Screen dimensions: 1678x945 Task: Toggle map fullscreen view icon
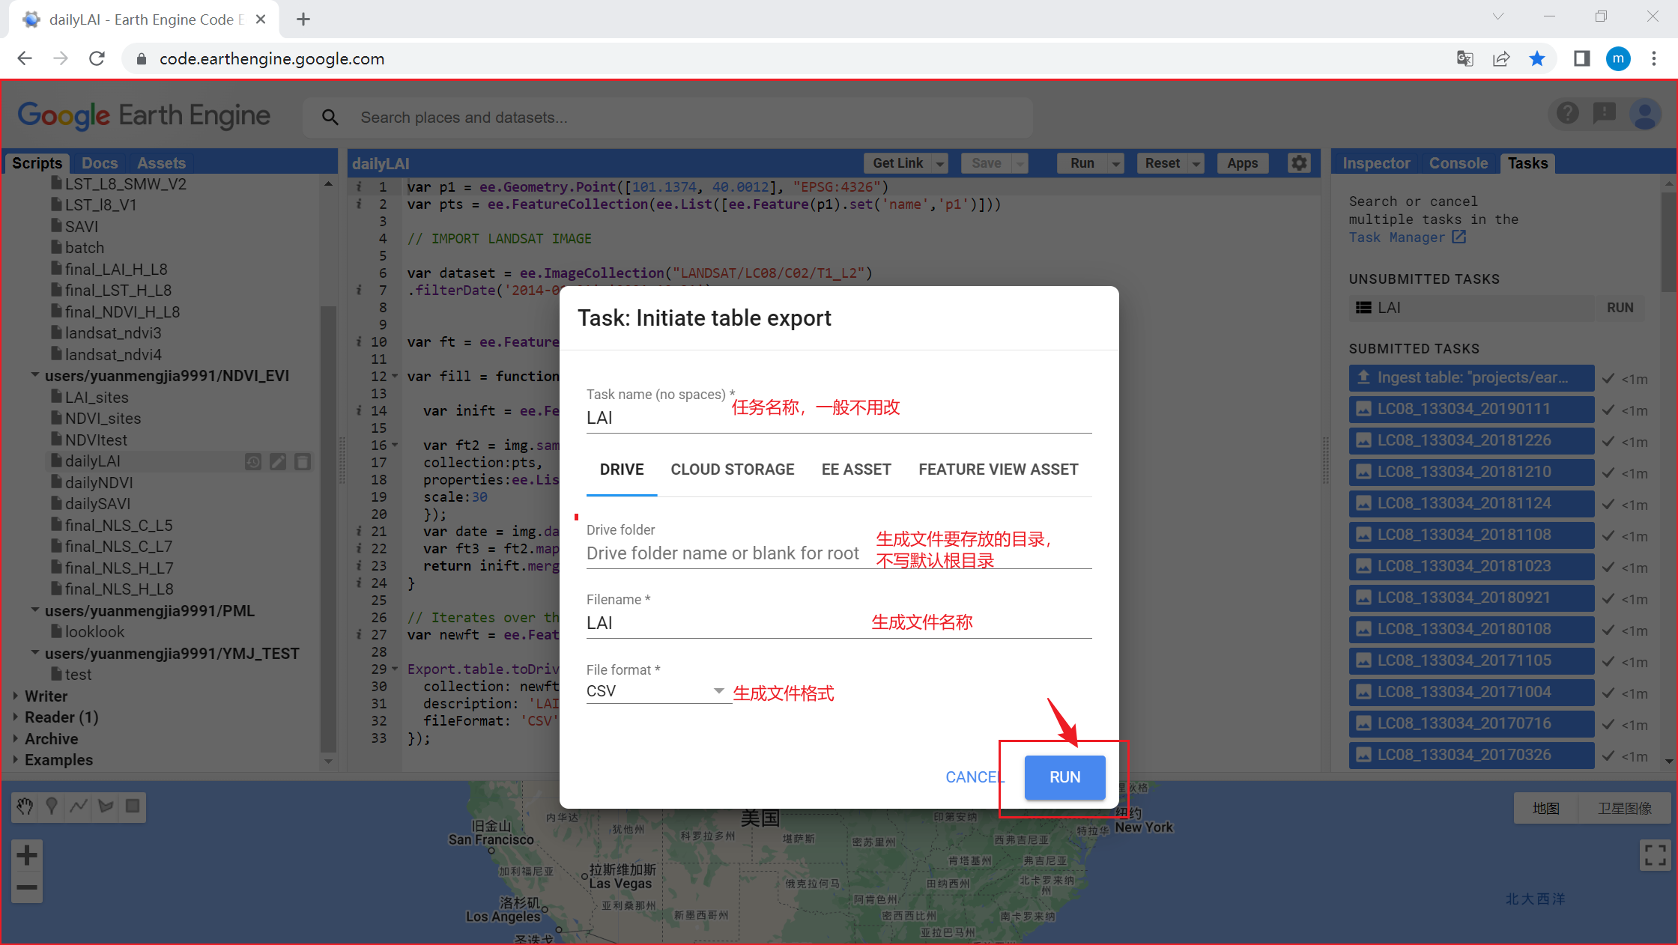(x=1654, y=855)
